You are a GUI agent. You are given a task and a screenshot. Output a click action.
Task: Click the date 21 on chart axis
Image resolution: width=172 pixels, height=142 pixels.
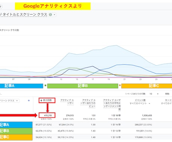point(125,79)
